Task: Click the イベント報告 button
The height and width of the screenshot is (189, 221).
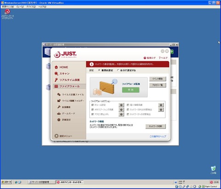Action: pos(157,79)
